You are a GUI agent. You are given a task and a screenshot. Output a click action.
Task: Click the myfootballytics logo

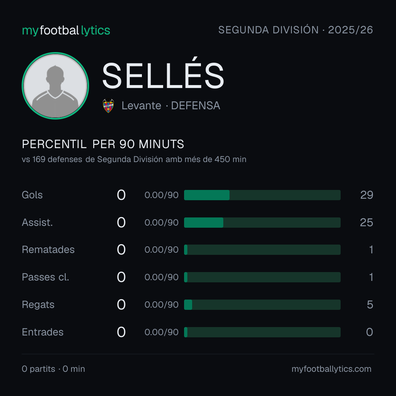[x=66, y=30]
